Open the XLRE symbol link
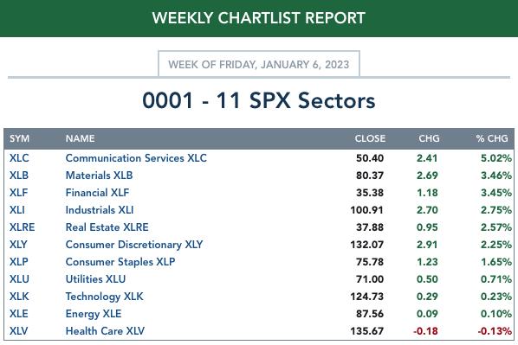518x345 pixels. point(23,227)
